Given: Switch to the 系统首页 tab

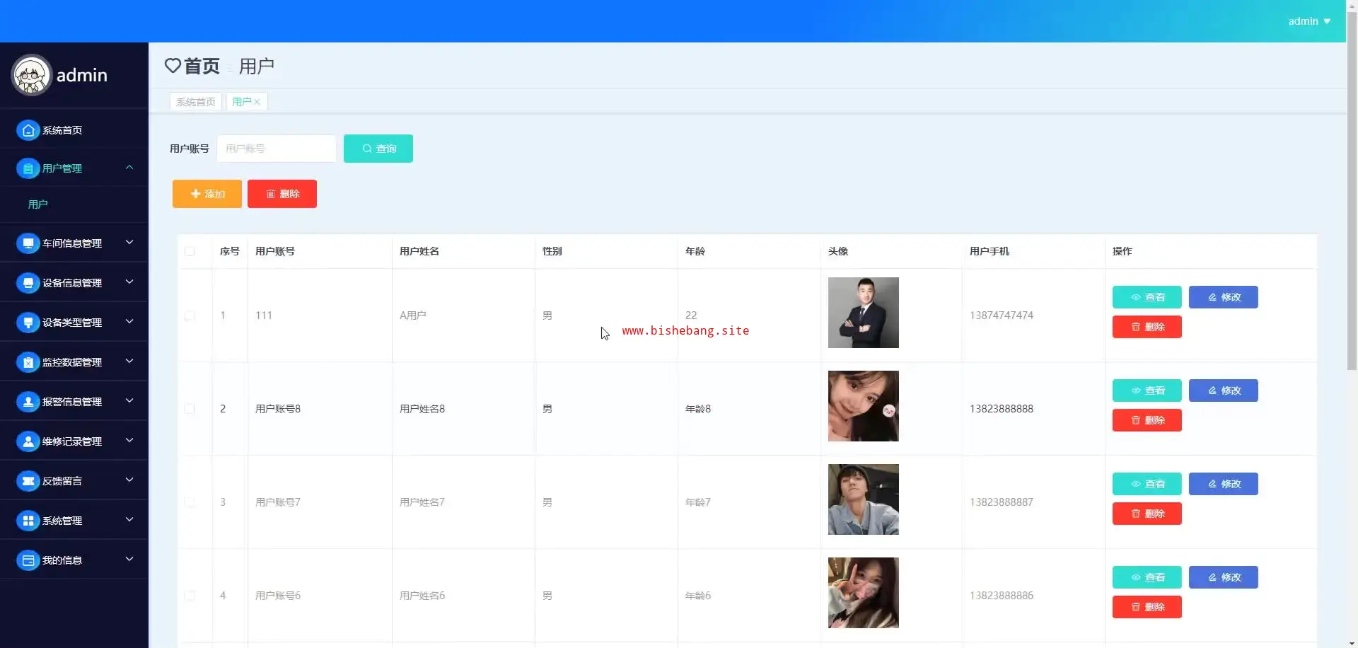Looking at the screenshot, I should [196, 102].
